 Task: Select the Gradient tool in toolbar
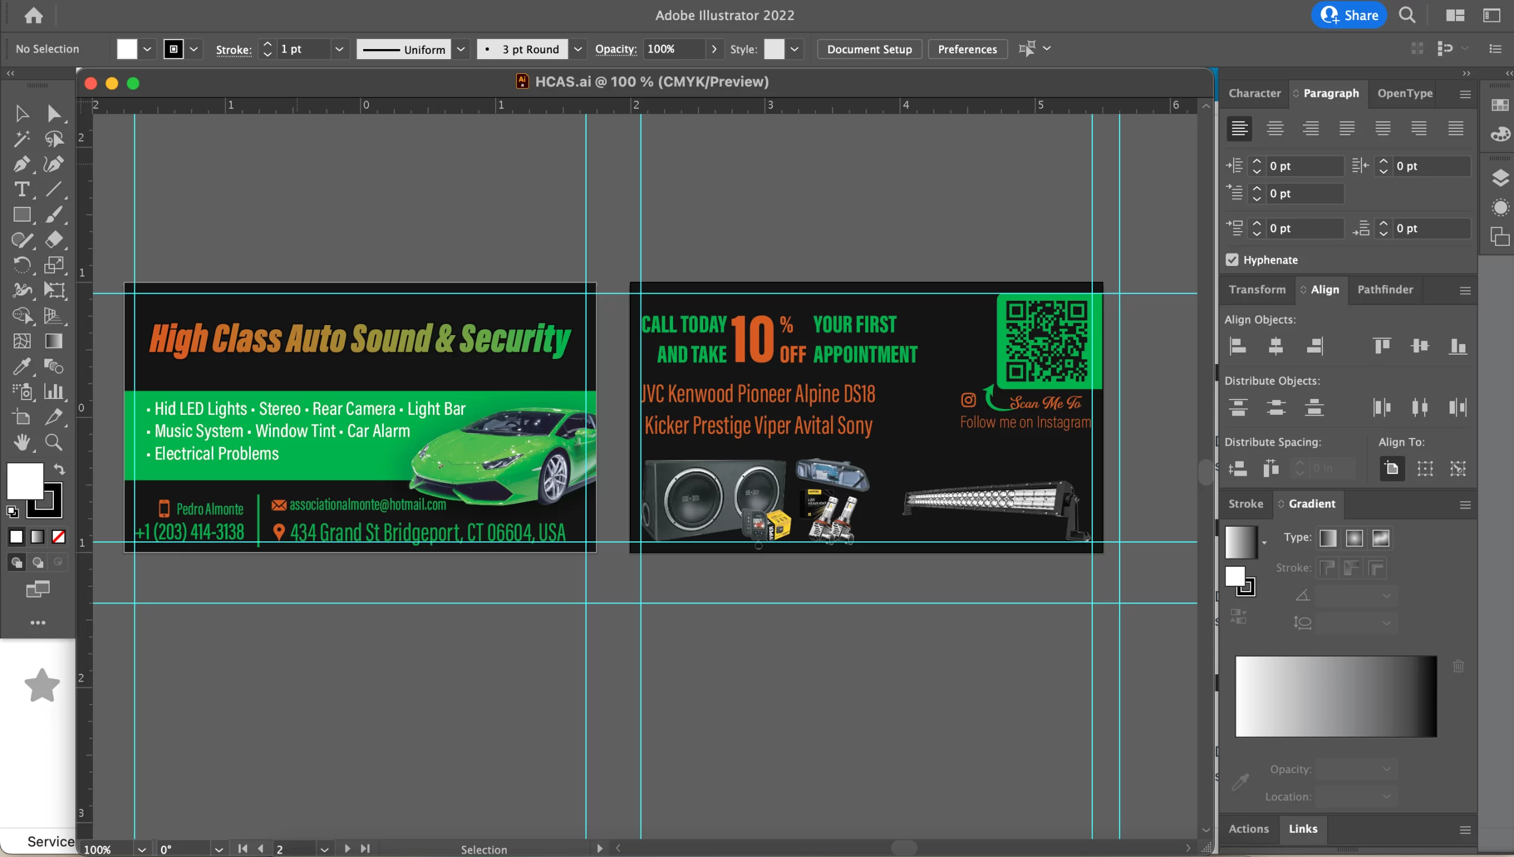(54, 341)
